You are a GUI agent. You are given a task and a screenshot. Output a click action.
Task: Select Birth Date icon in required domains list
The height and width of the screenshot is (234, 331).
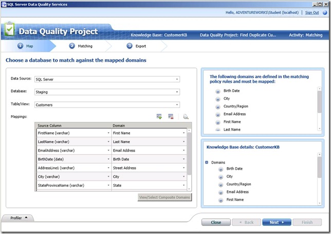pos(218,91)
